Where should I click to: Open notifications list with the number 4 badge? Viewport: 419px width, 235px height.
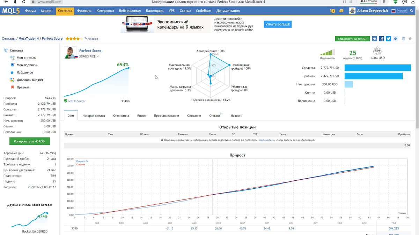click(x=332, y=11)
